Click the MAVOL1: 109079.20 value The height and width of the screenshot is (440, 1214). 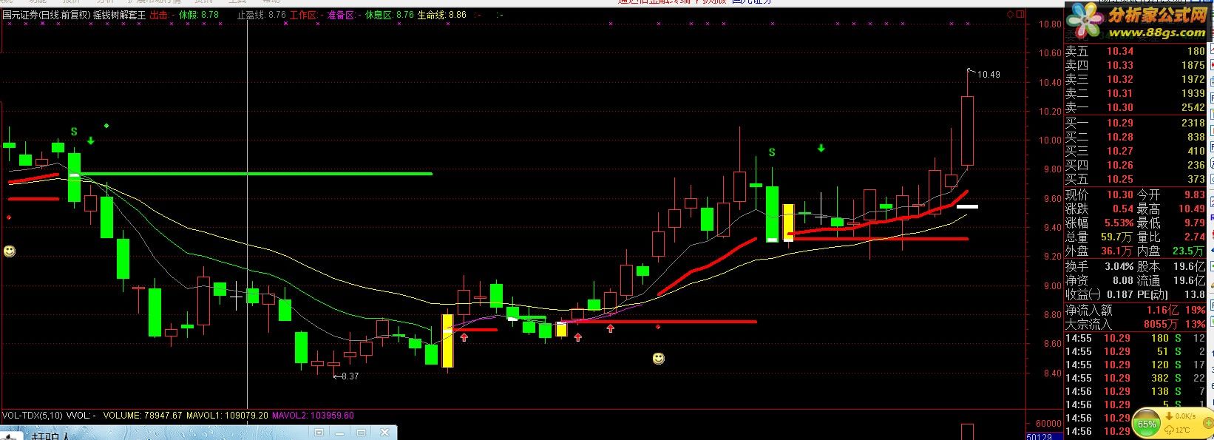pos(228,416)
